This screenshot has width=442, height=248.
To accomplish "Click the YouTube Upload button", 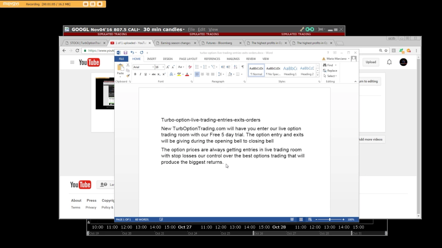I will (371, 62).
